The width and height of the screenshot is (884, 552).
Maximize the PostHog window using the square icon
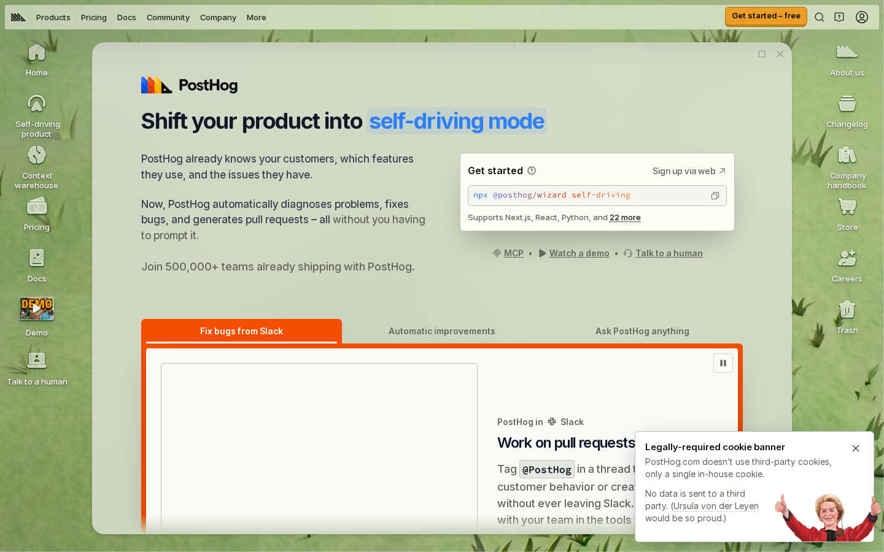point(762,54)
